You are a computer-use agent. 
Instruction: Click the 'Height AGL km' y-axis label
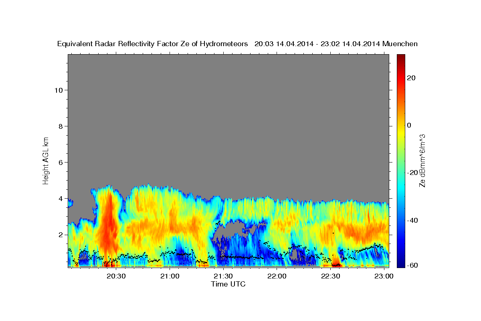(x=46, y=160)
